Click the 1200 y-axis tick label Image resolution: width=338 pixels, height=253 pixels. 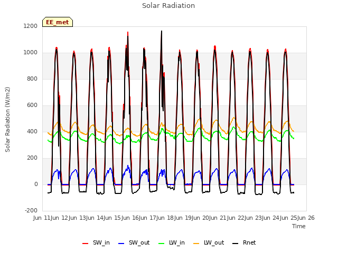pyautogui.click(x=31, y=26)
